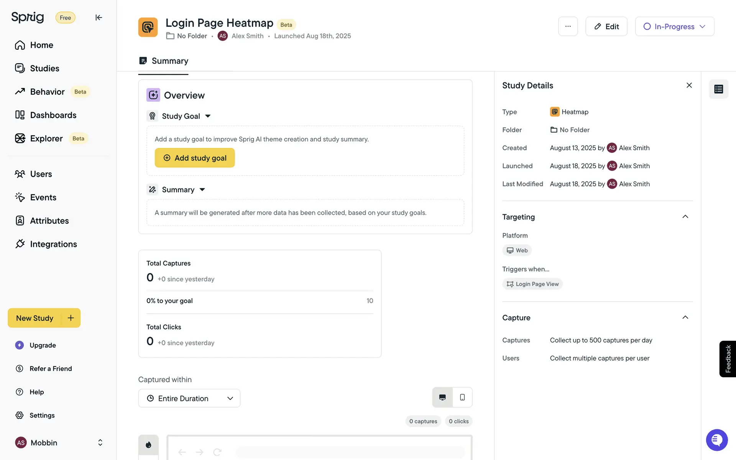Switch to mobile device view
This screenshot has width=736, height=460.
click(462, 398)
